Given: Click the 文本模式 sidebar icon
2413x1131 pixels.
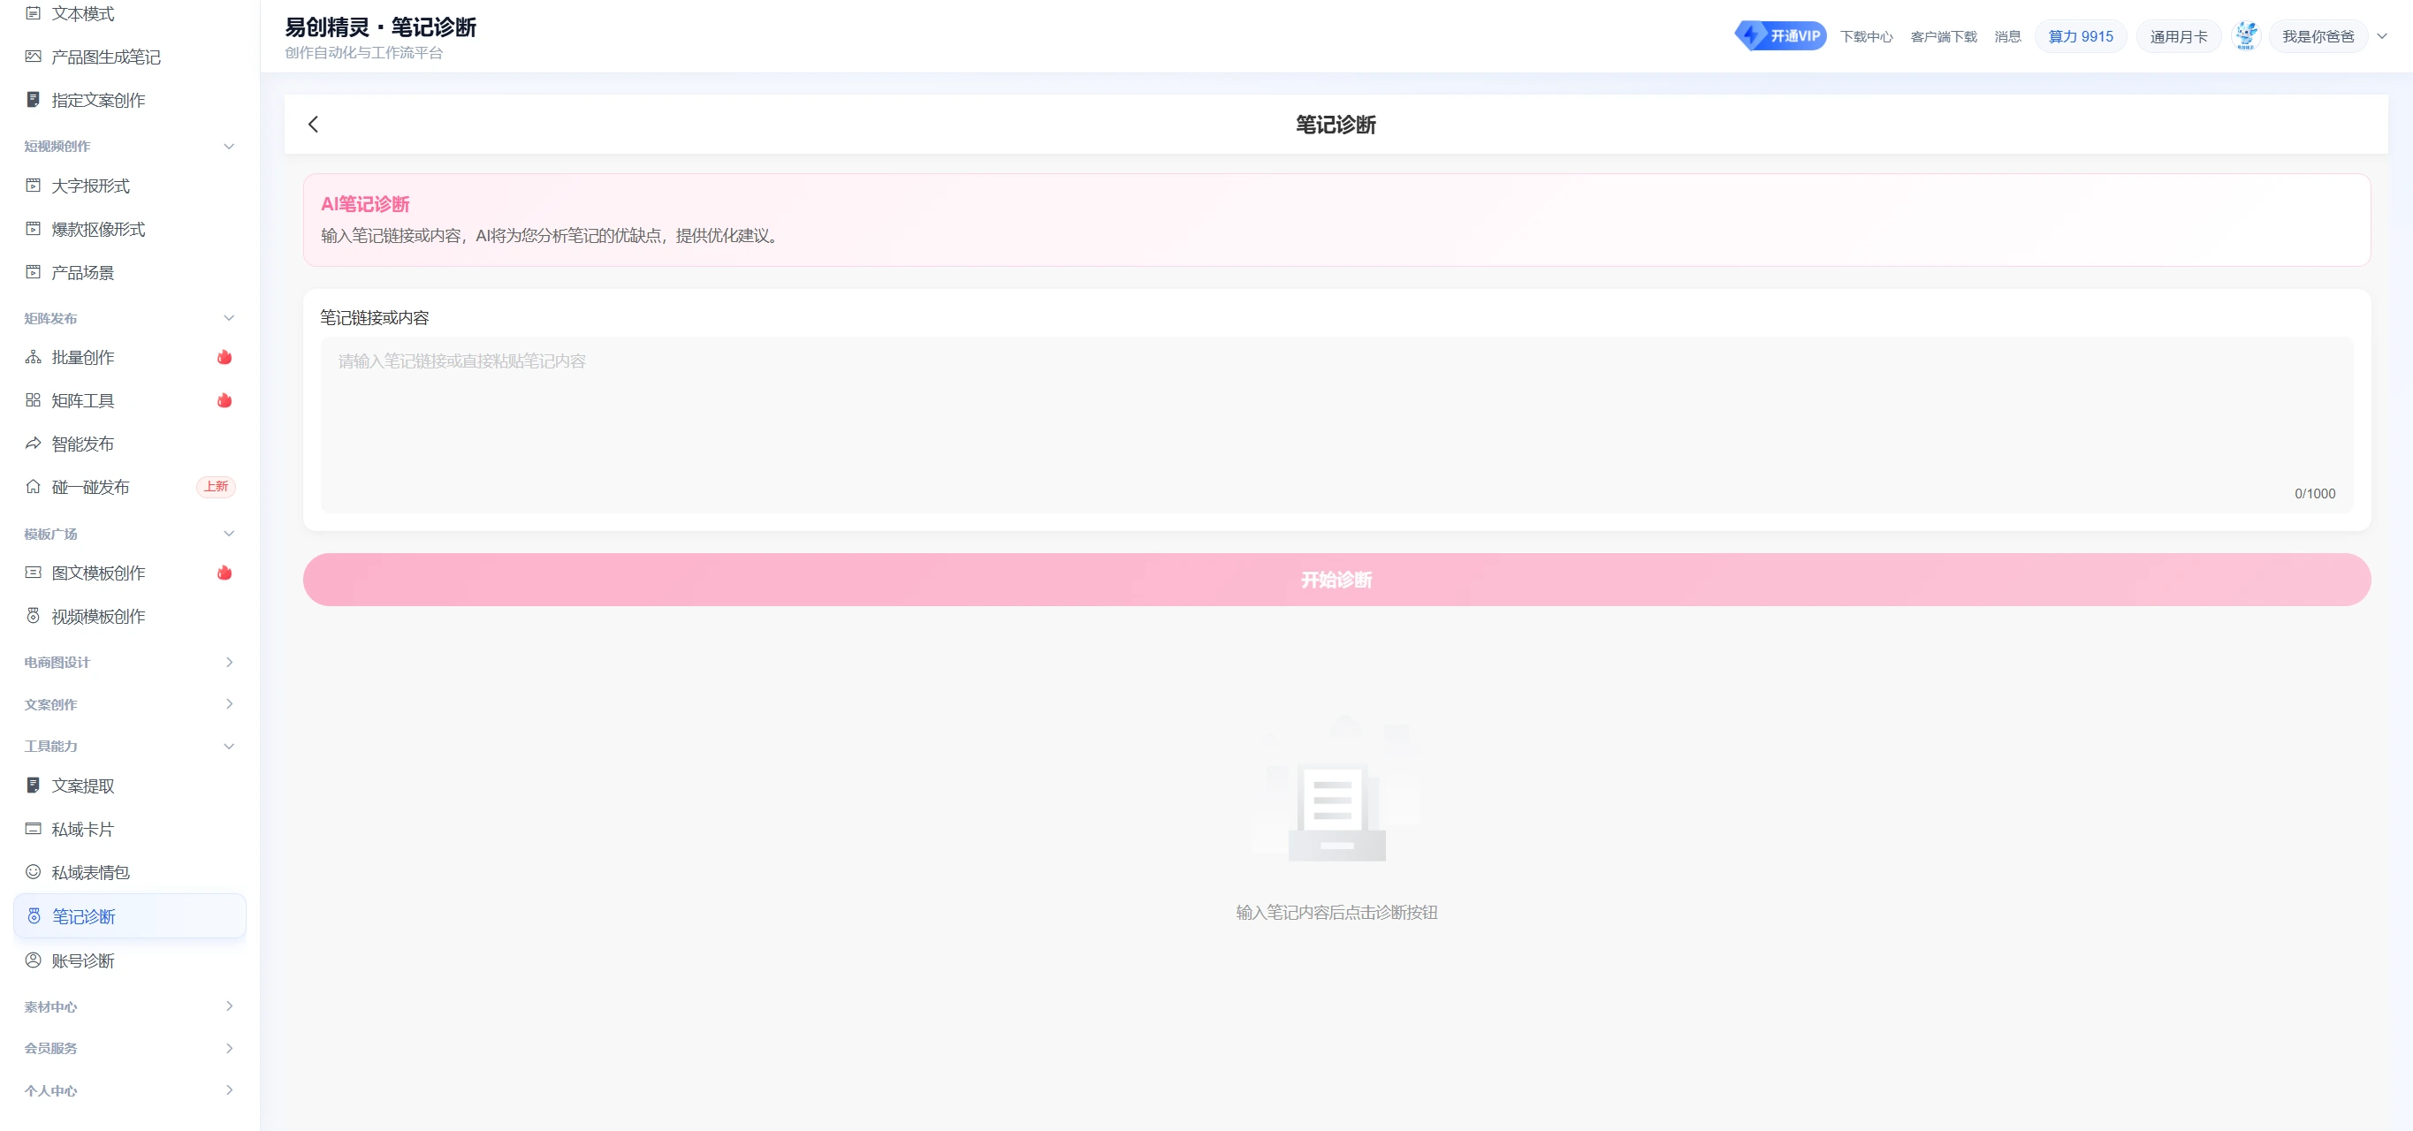Looking at the screenshot, I should coord(33,13).
